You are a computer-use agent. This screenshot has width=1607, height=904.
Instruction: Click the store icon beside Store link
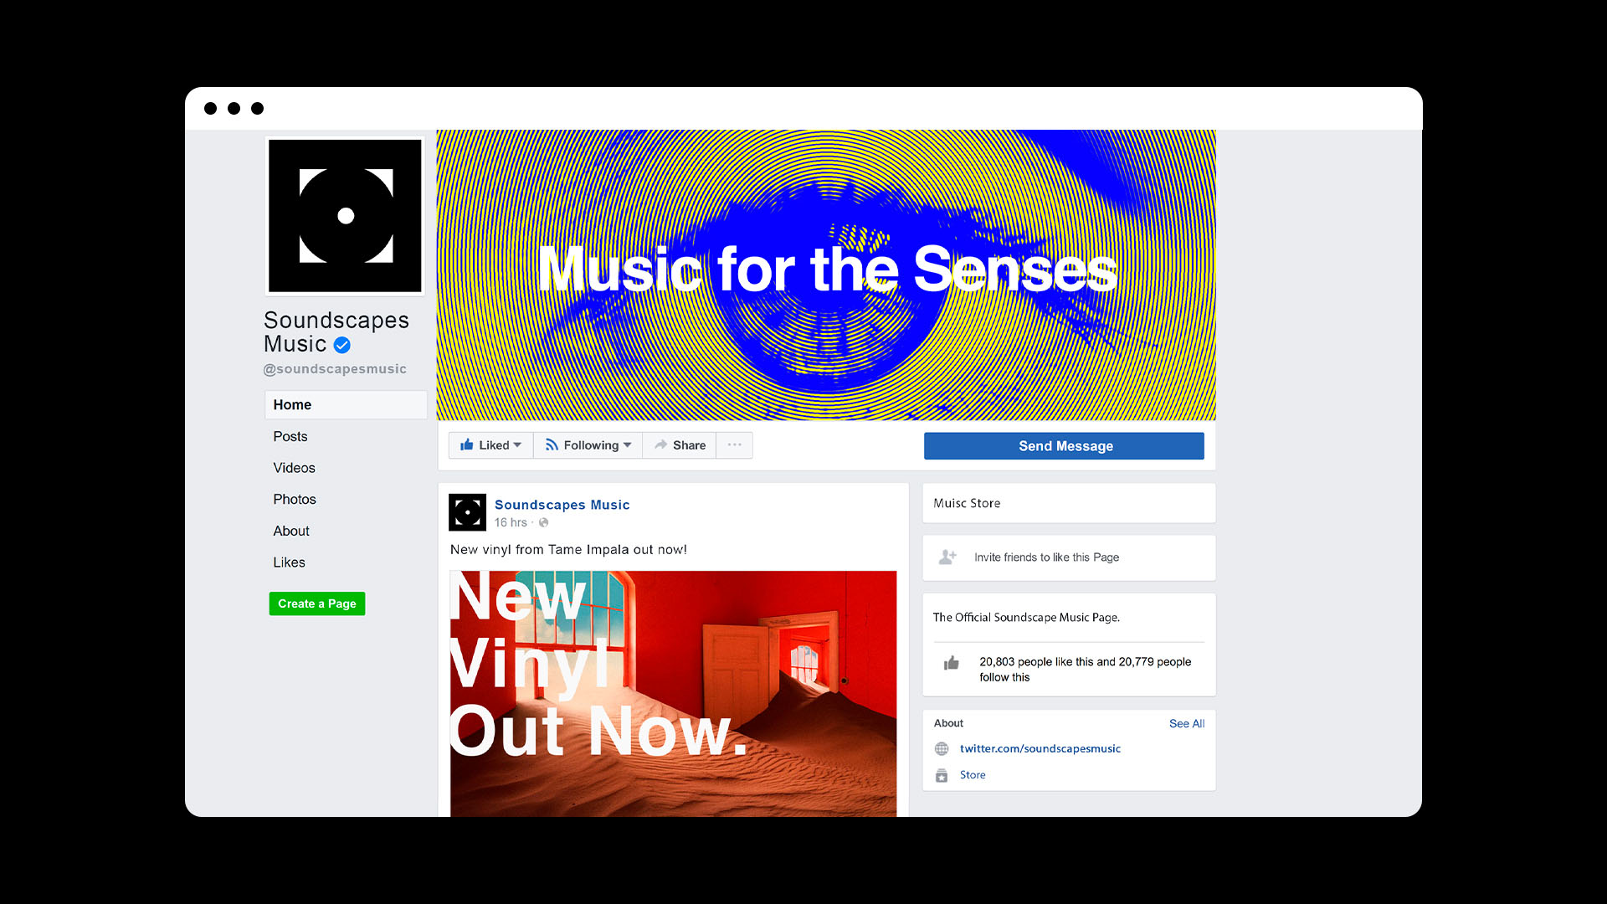coord(942,775)
